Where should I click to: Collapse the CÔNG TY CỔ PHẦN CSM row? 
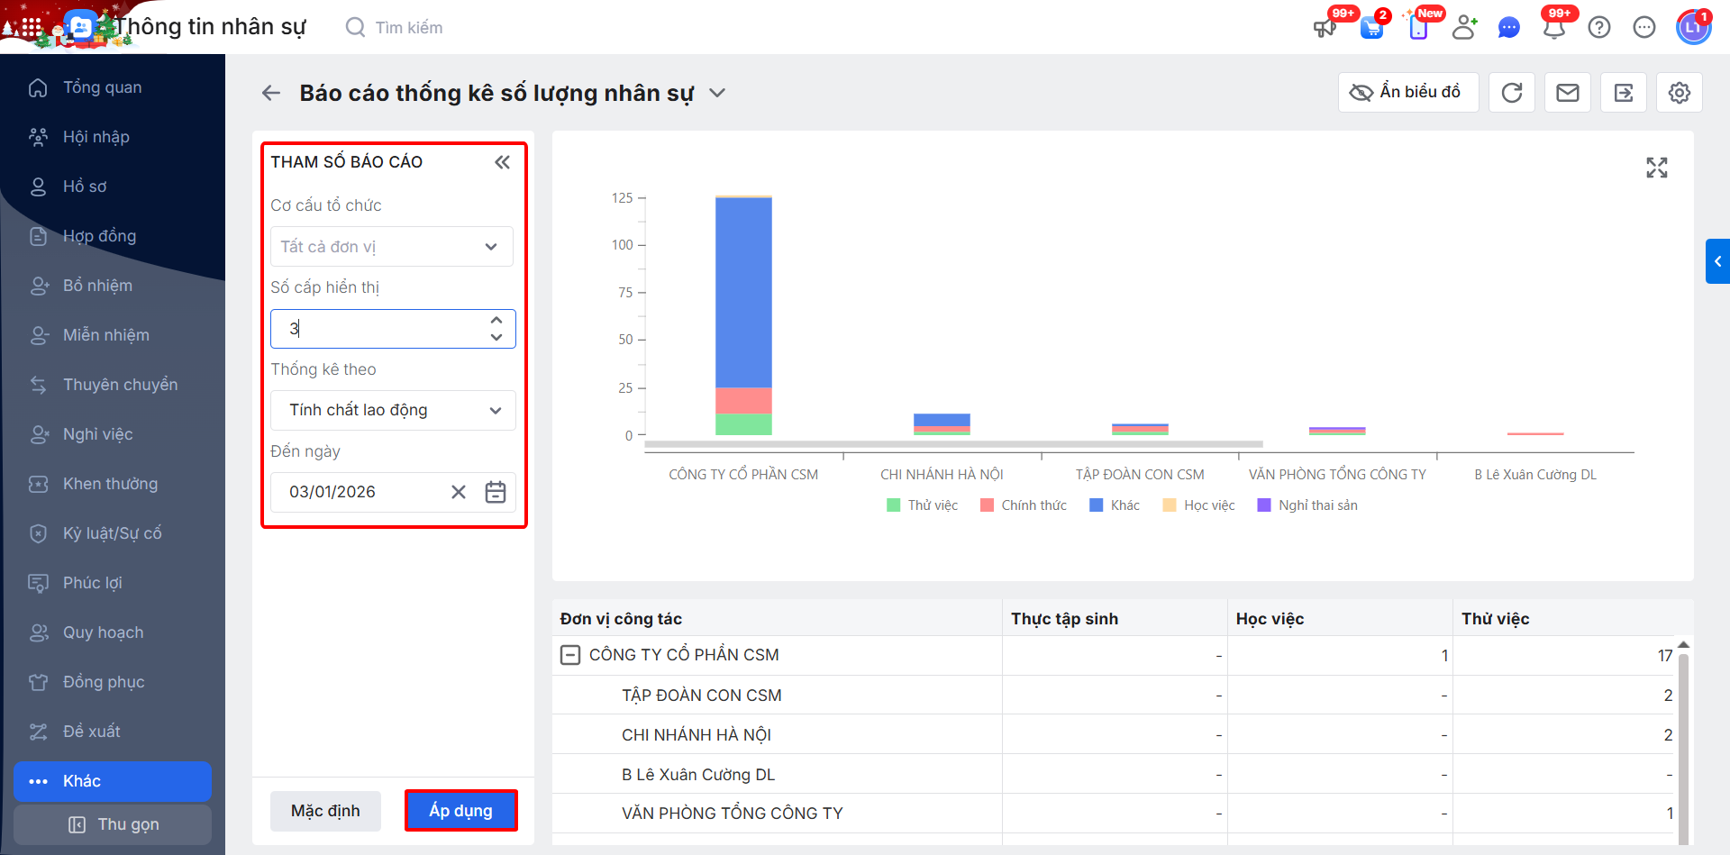pyautogui.click(x=570, y=655)
